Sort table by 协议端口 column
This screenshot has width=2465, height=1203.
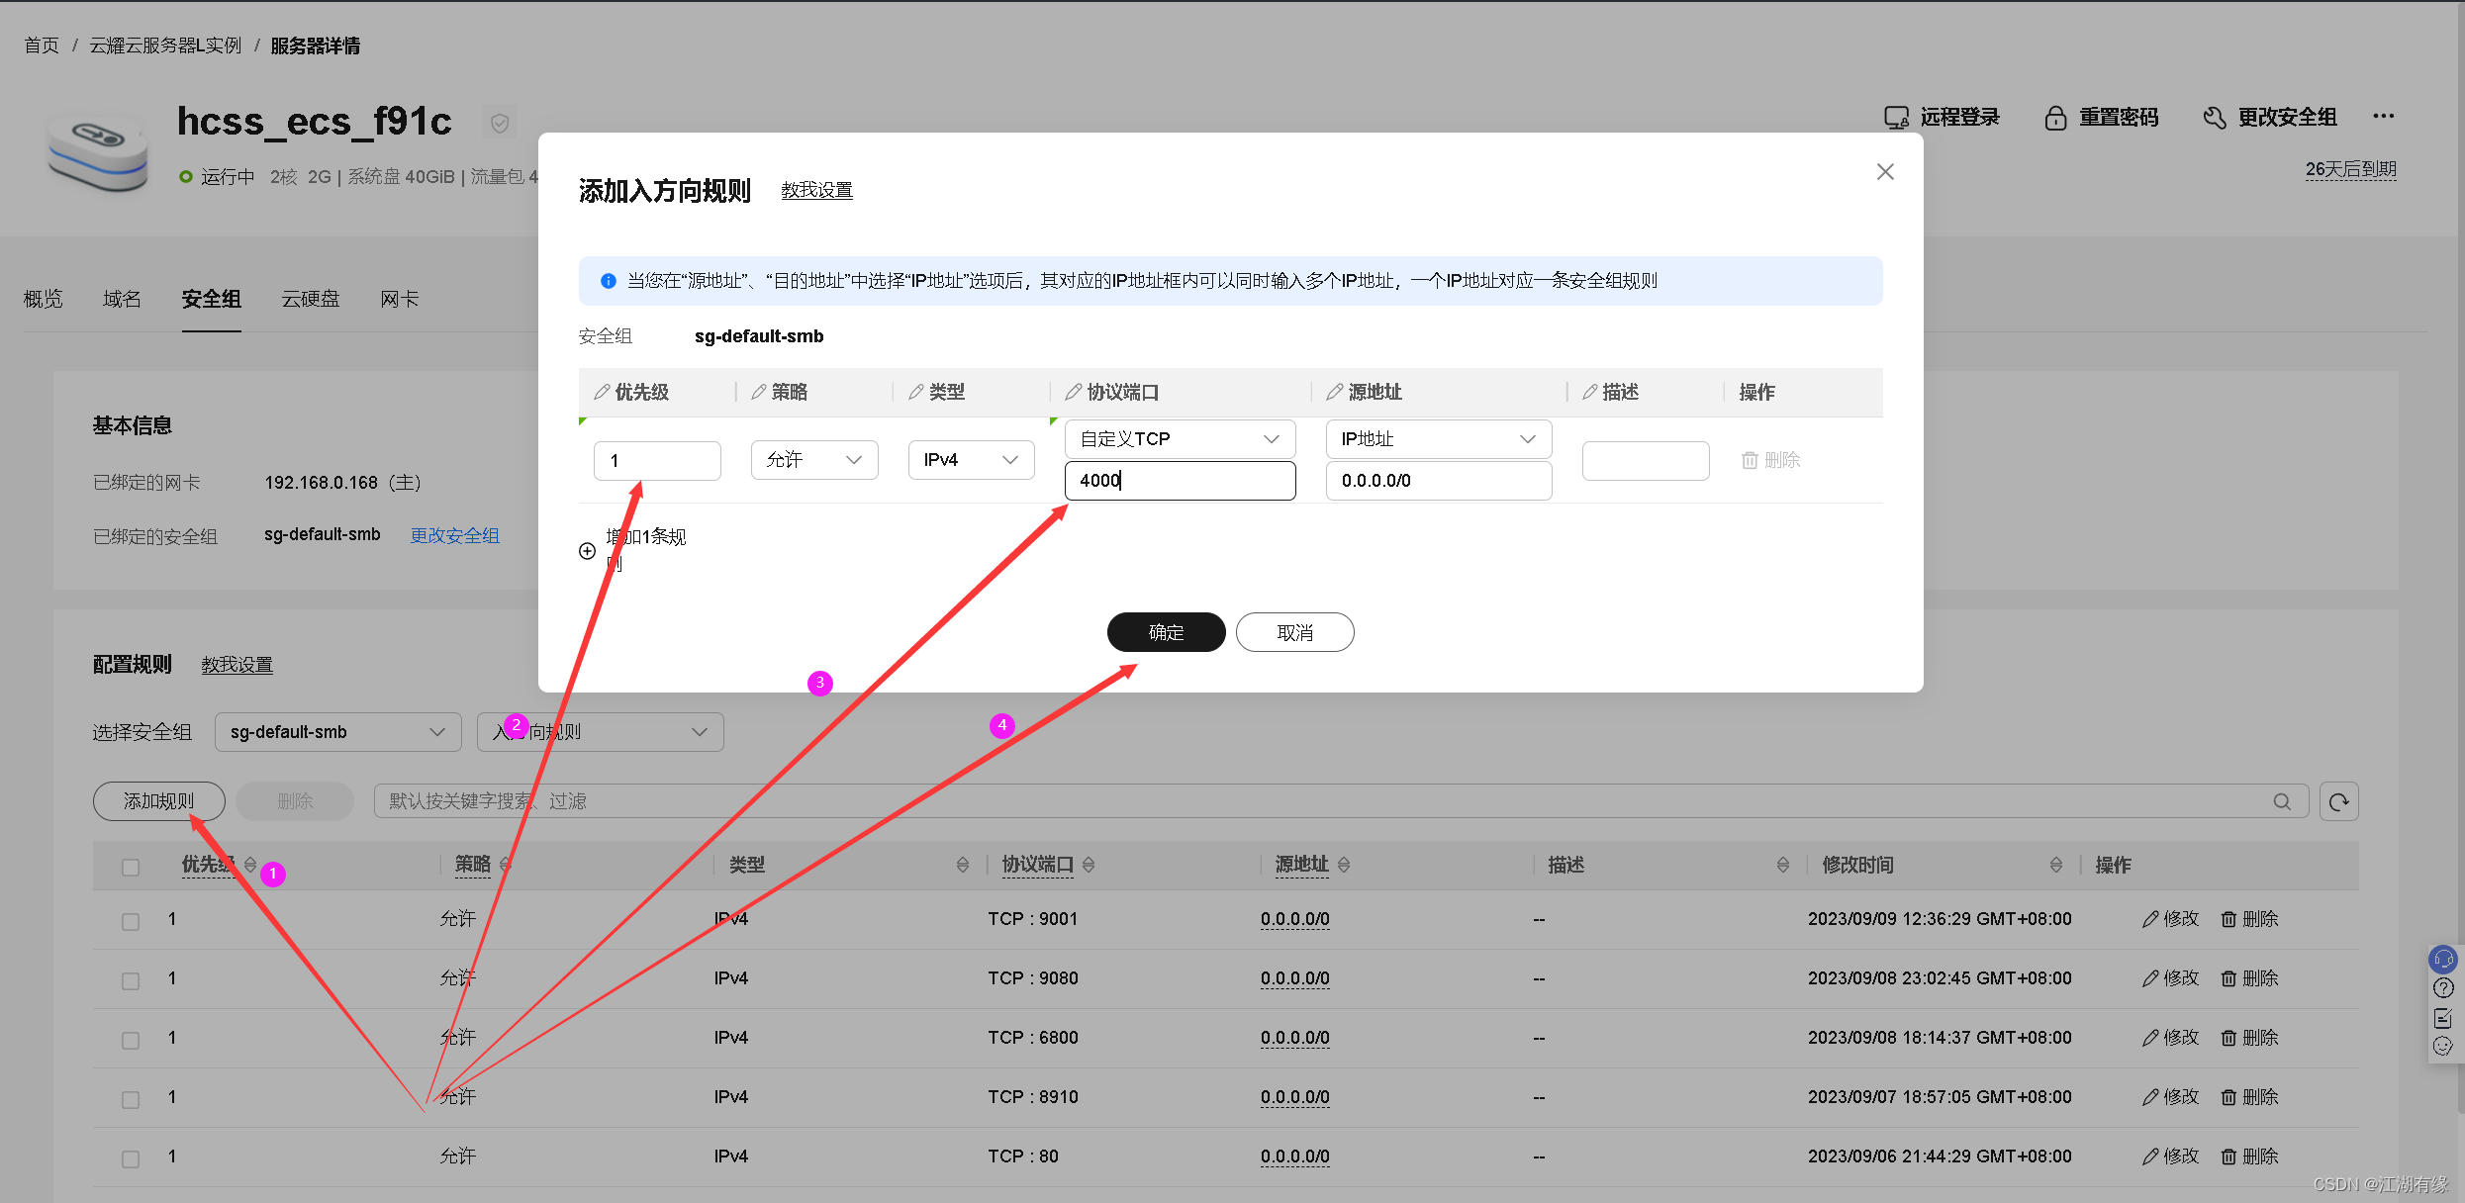coord(1089,865)
